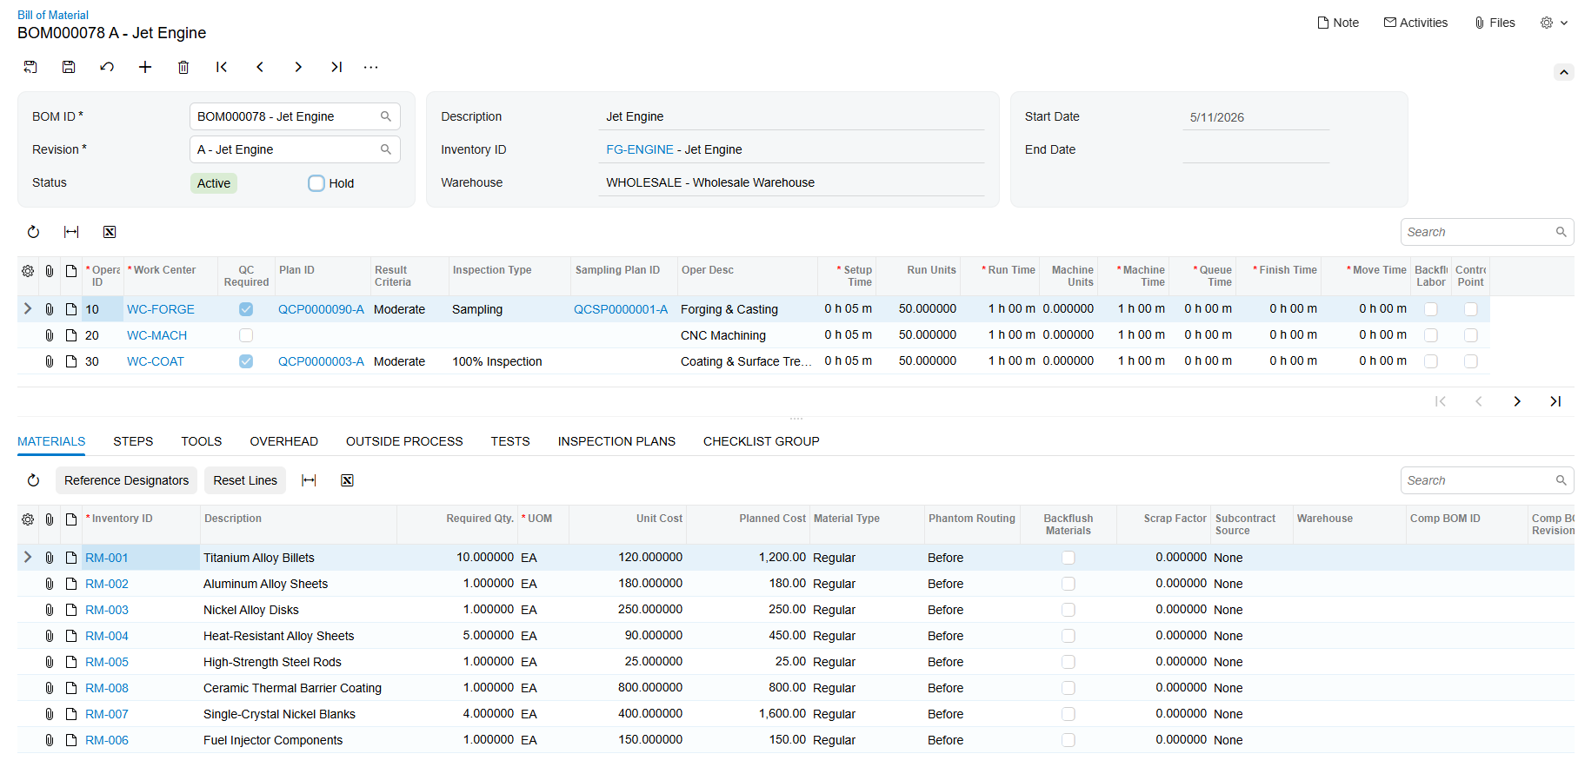1578x767 pixels.
Task: Switch to the OVERHEAD tab
Action: coord(284,441)
